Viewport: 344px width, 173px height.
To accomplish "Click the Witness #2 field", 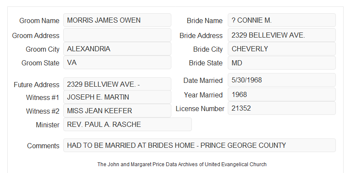I will (117, 111).
